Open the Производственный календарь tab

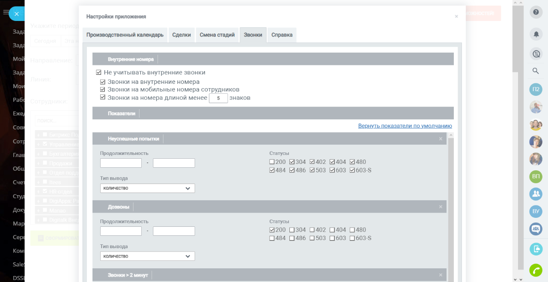point(125,35)
